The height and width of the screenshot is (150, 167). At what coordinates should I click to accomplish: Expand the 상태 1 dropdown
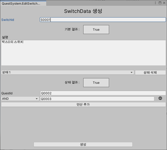[x=67, y=73]
